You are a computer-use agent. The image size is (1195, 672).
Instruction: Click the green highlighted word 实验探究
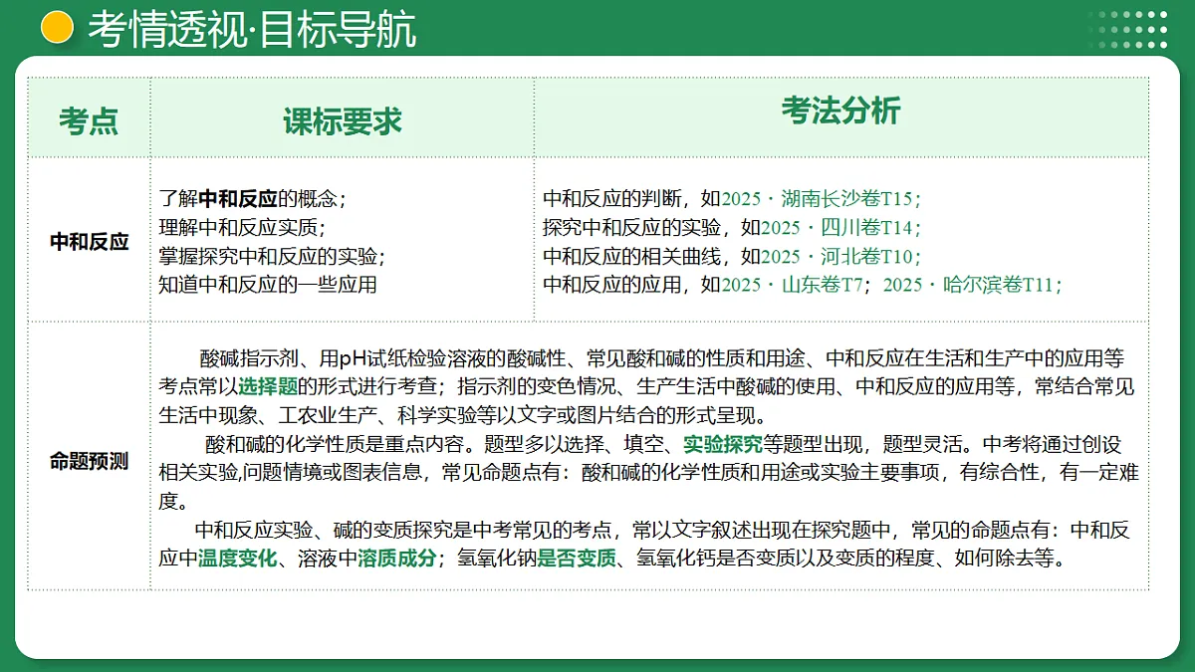pyautogui.click(x=723, y=444)
